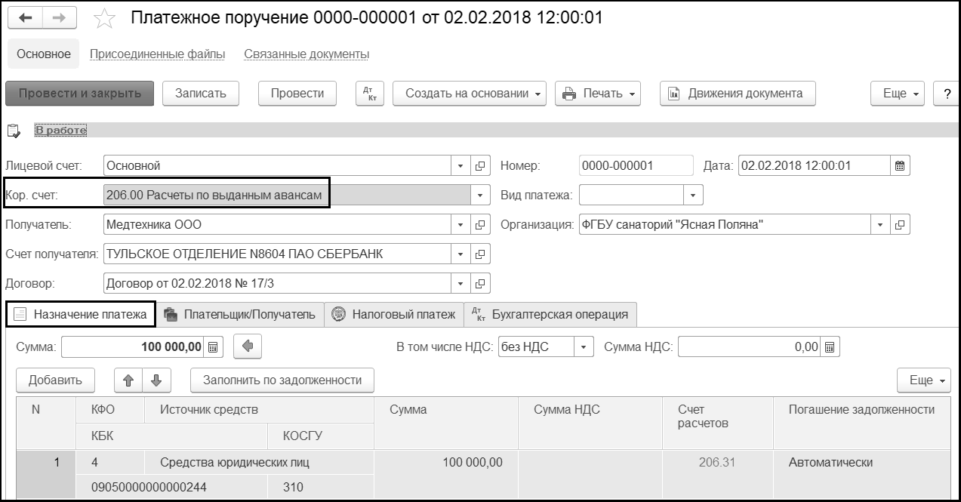Viewport: 961px width, 502px height.
Task: Switch to Основное section
Action: 44,54
